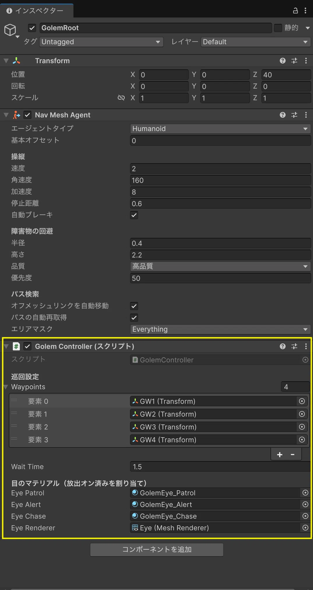Open Transform help reference
313x590 pixels.
tap(282, 61)
